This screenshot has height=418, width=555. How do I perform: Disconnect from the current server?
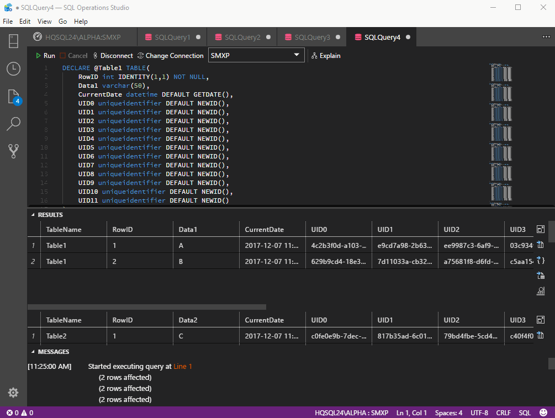pyautogui.click(x=113, y=56)
